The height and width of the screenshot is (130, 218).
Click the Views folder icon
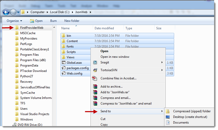(63, 57)
